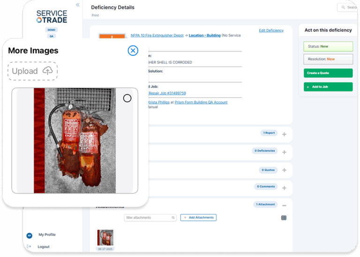Collapse the sidebar with double-chevron icon
360x257 pixels.
(78, 5)
